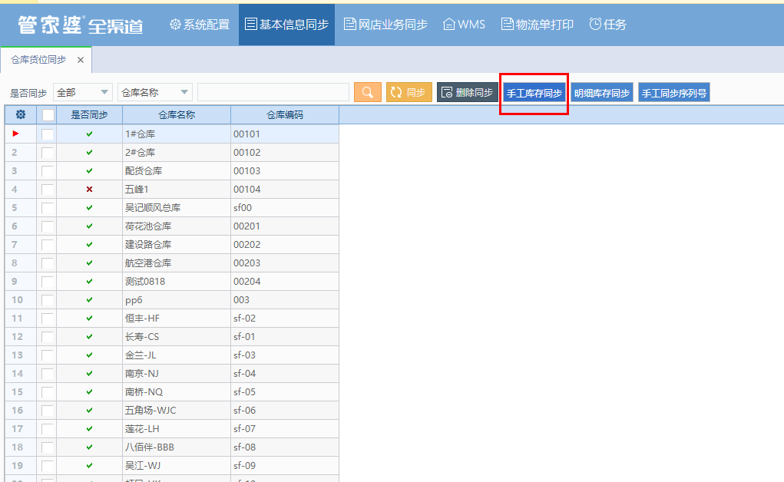Toggle the select-all header checkbox
784x482 pixels.
(48, 115)
